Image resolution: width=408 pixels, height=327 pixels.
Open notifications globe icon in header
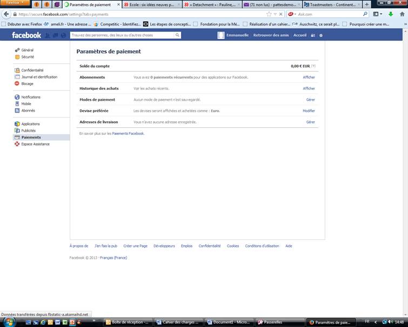(63, 35)
